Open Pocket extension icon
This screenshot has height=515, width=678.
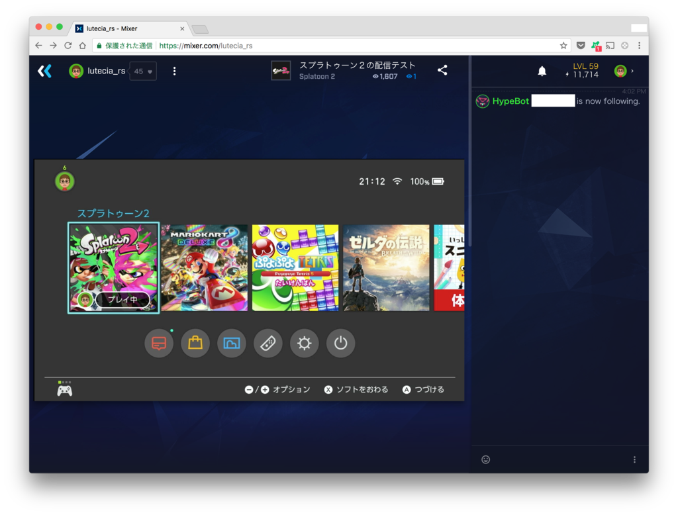pos(581,46)
